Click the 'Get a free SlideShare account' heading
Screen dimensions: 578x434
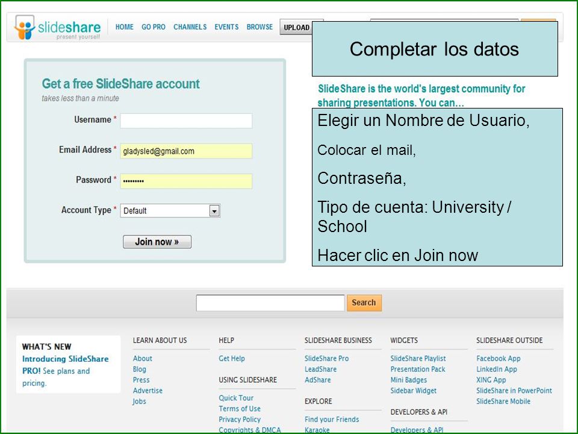(x=120, y=84)
